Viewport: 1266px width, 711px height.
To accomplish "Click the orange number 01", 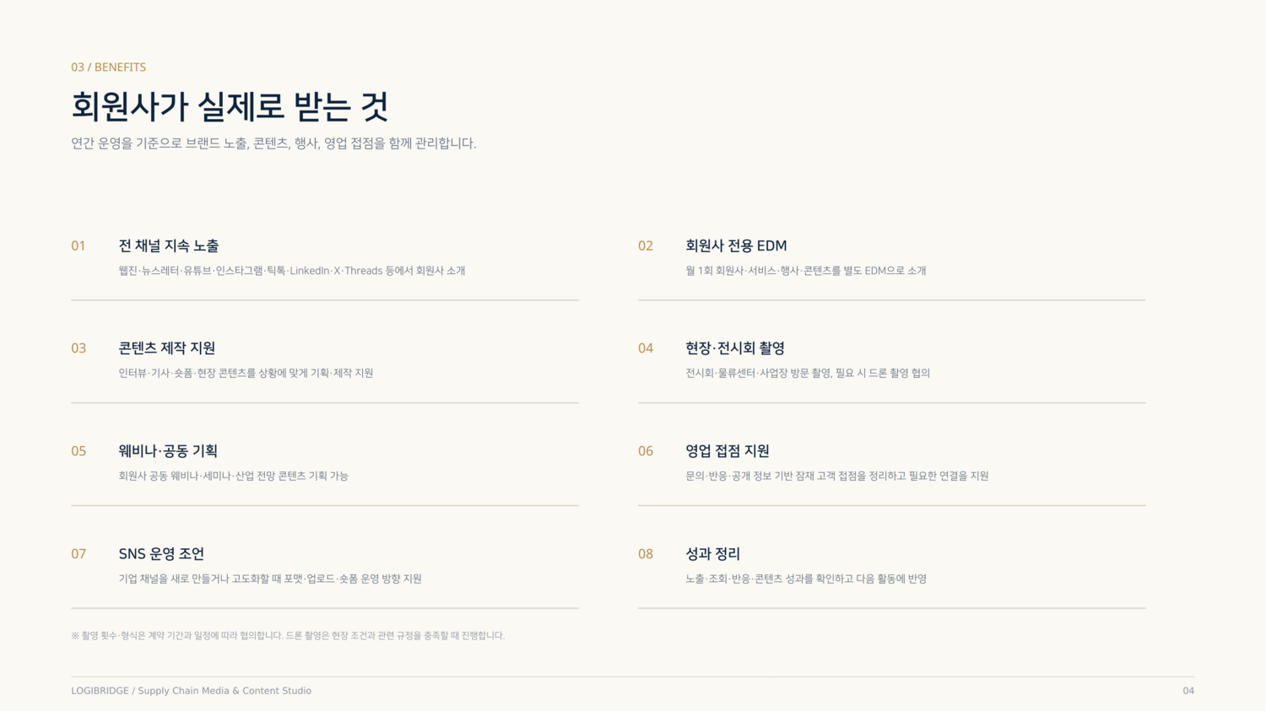I will point(78,246).
